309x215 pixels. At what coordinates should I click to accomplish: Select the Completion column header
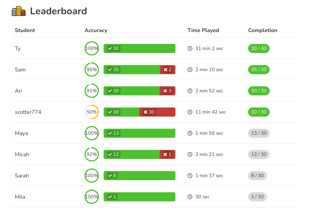[263, 30]
